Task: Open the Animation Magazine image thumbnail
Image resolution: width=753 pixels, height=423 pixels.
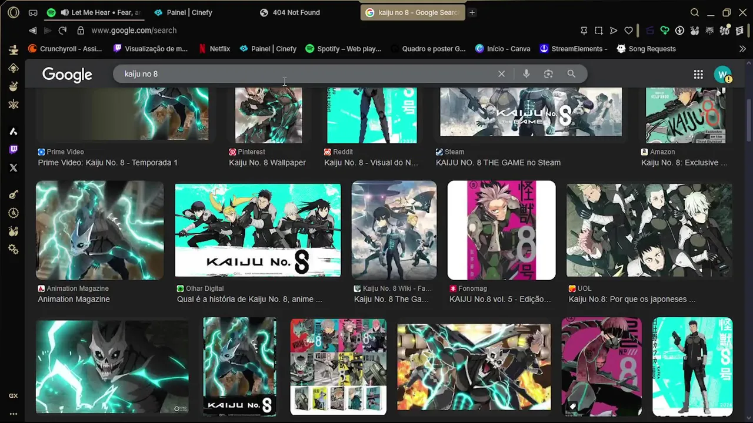Action: [99, 230]
